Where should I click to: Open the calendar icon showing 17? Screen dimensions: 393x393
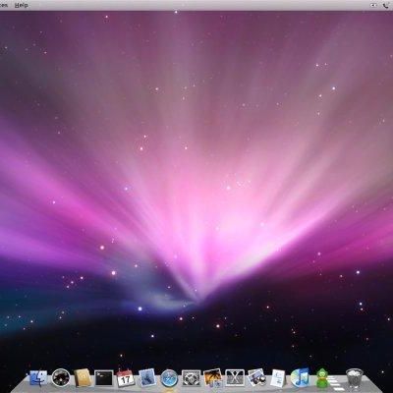coord(126,378)
